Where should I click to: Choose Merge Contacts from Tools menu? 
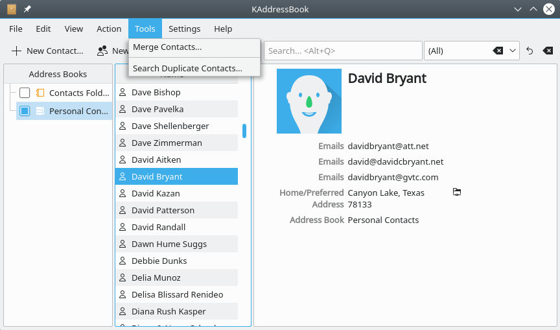tap(194, 47)
